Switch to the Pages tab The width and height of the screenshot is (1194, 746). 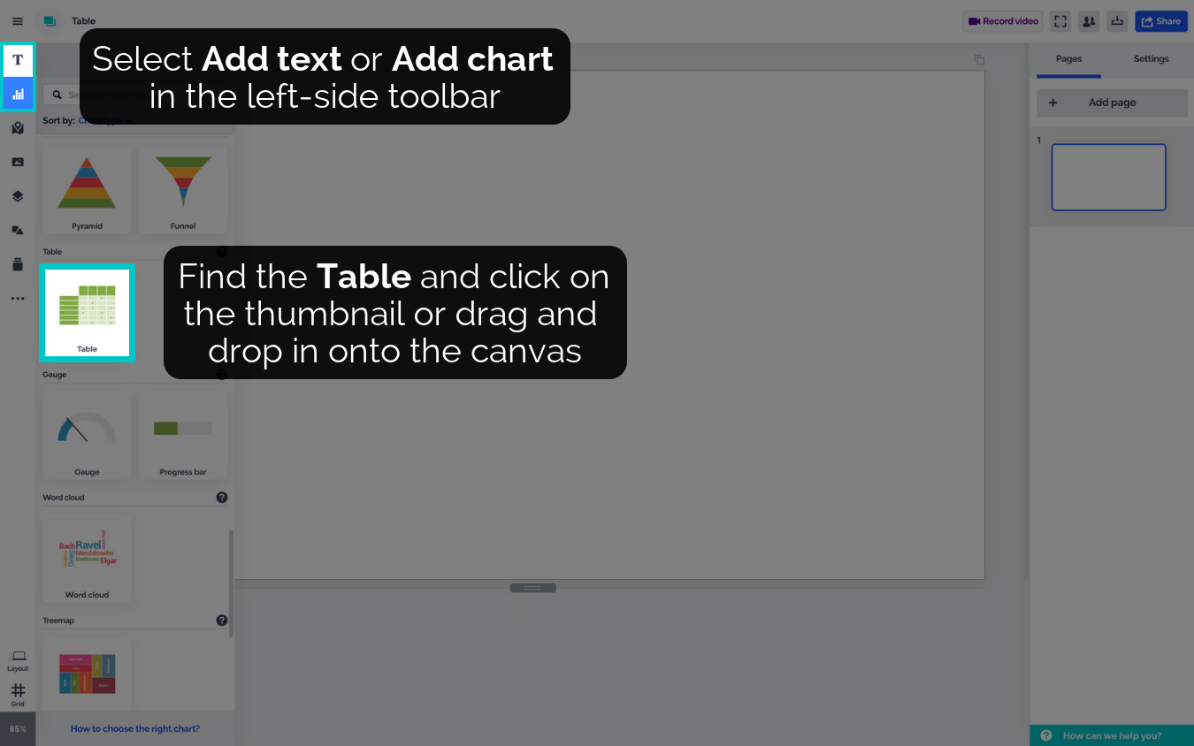(x=1068, y=59)
